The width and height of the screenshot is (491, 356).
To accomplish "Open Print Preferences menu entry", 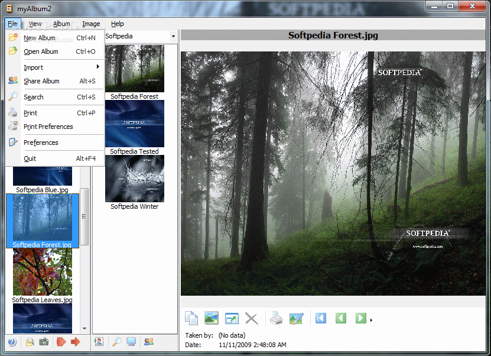I will coord(55,127).
